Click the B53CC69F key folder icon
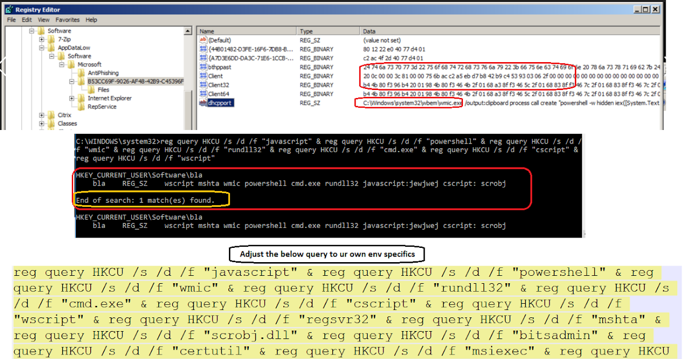 click(x=81, y=81)
